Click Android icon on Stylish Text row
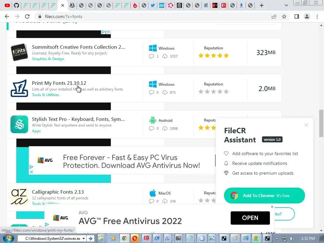324x243 pixels. (x=153, y=120)
